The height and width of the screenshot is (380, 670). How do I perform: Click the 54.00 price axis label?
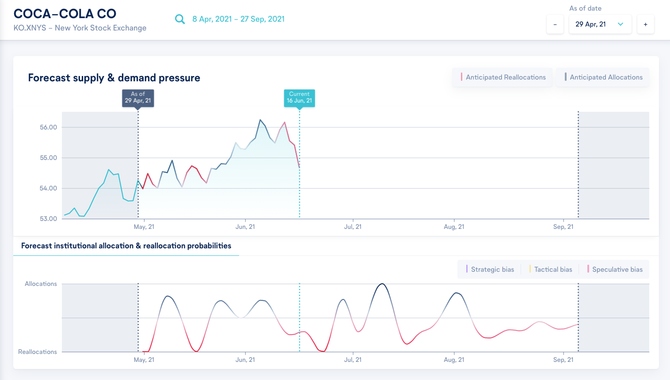click(48, 188)
